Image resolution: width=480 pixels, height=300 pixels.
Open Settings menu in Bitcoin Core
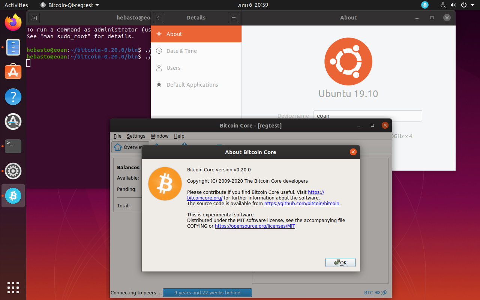[136, 136]
